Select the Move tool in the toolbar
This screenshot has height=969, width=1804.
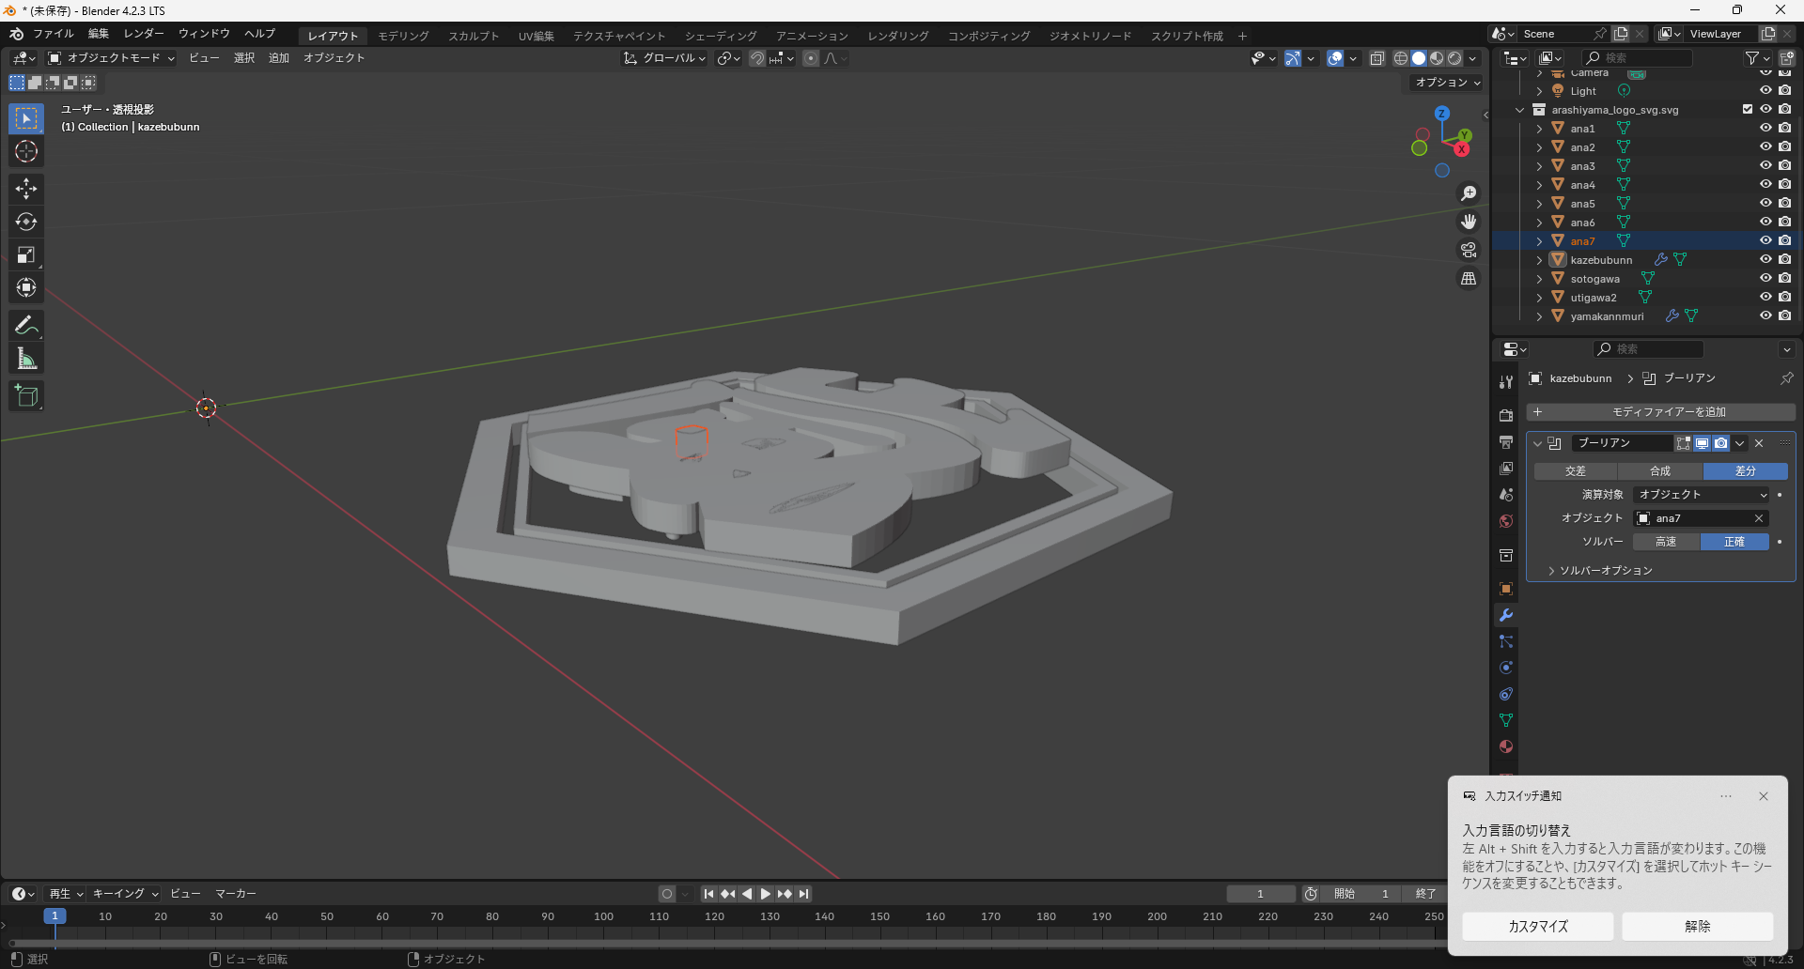(26, 189)
